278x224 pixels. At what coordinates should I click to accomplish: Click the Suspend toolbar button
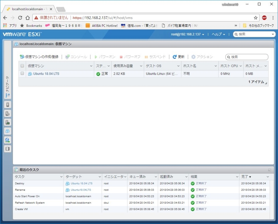155,57
